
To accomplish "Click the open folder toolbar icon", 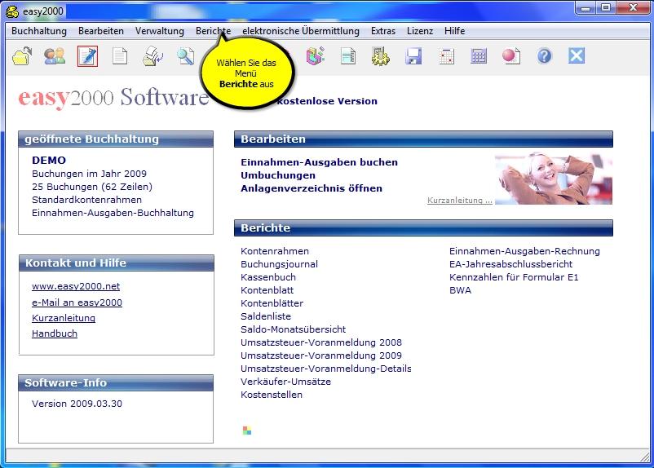I will coord(22,56).
